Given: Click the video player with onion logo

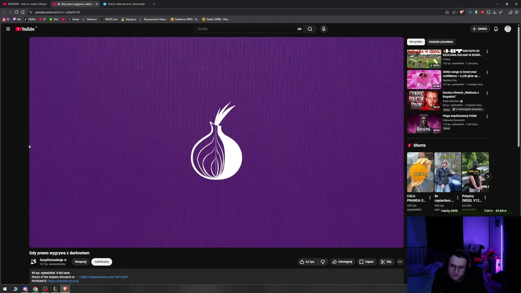Looking at the screenshot, I should [217, 142].
